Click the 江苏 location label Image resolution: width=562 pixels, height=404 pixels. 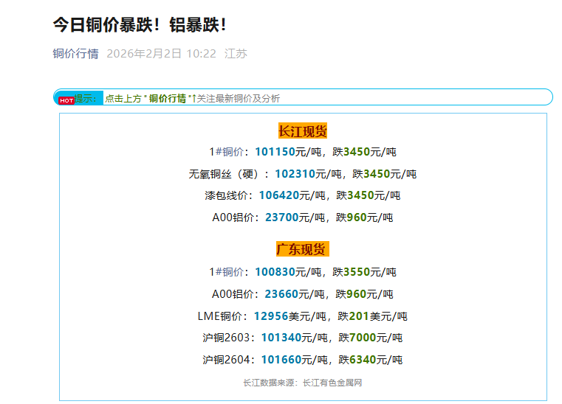(x=236, y=53)
